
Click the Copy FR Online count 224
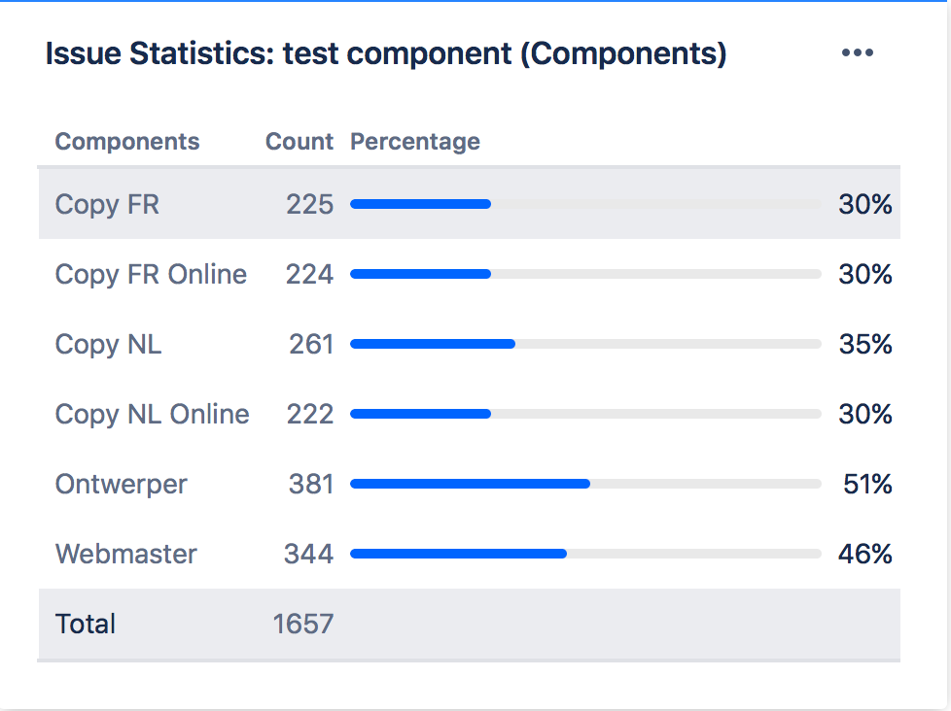pyautogui.click(x=310, y=274)
